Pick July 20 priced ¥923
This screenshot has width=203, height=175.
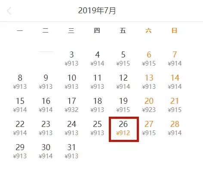149,105
